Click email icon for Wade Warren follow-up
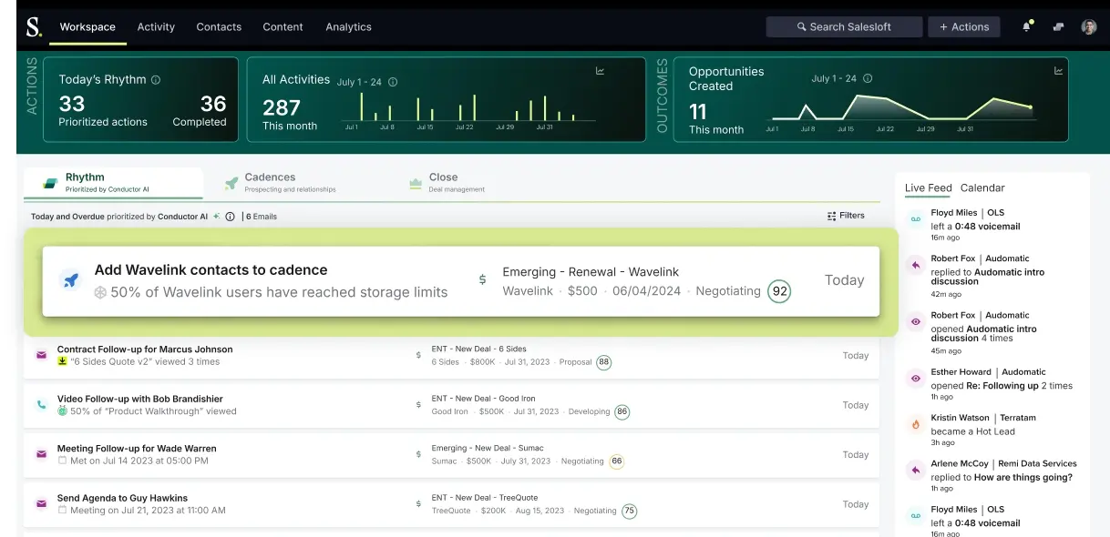This screenshot has height=537, width=1110. coord(41,454)
